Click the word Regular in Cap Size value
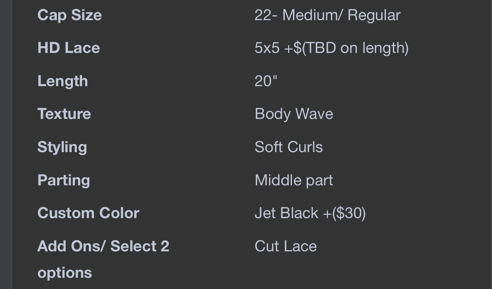The height and width of the screenshot is (289, 492). pyautogui.click(x=374, y=16)
